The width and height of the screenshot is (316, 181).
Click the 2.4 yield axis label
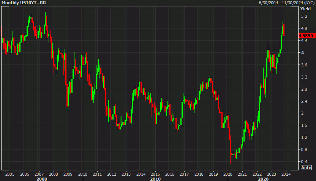[x=304, y=101]
